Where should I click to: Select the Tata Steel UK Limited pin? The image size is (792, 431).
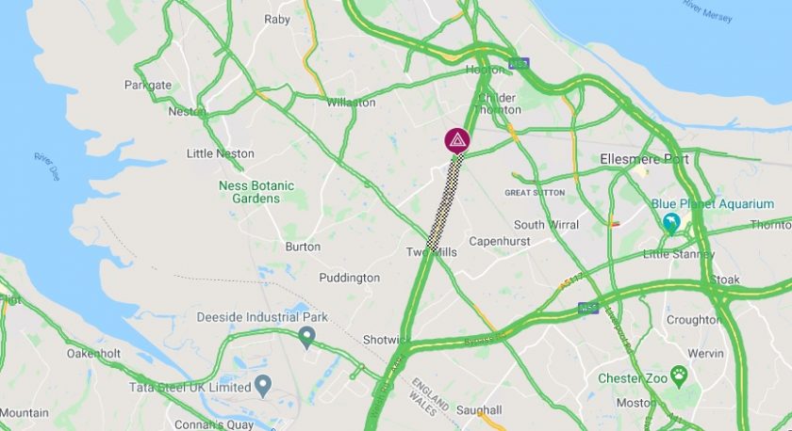262,386
